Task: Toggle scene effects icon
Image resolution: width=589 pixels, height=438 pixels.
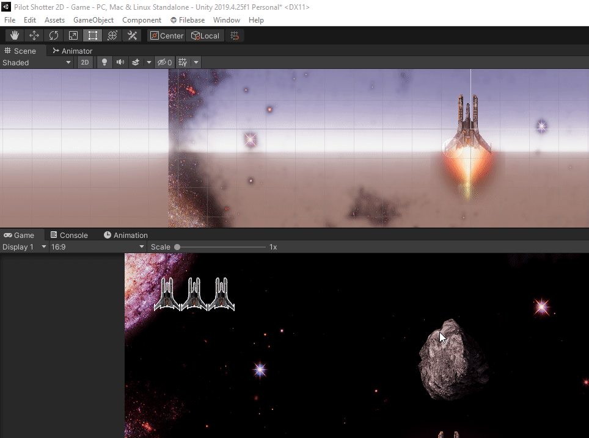Action: click(136, 62)
